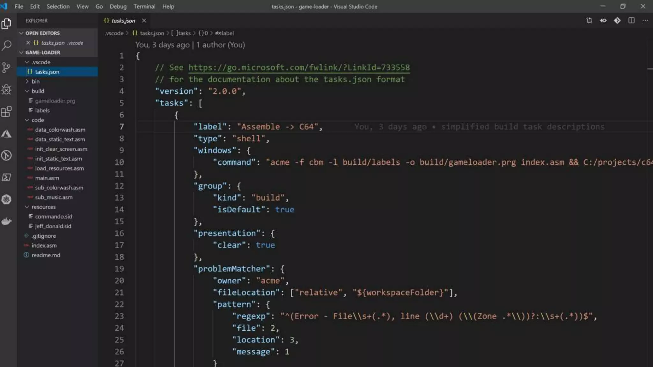This screenshot has width=653, height=367.
Task: Open the Source Control view
Action: pyautogui.click(x=6, y=67)
